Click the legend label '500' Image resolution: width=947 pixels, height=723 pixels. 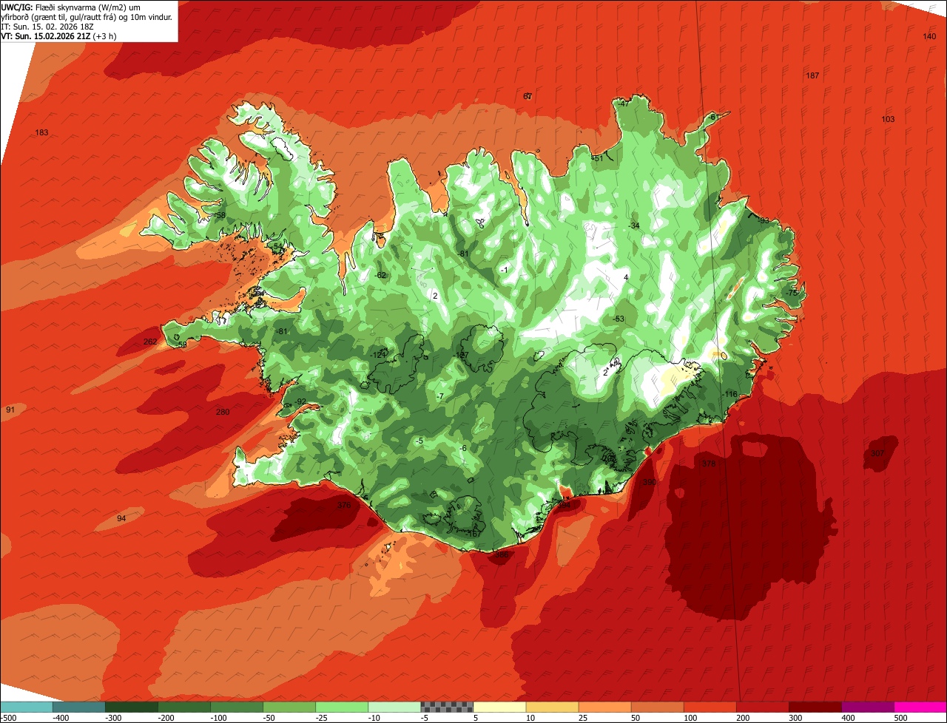tap(900, 717)
